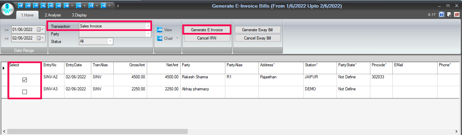Expand the dropdown arrow next to R icon

coord(72,5)
